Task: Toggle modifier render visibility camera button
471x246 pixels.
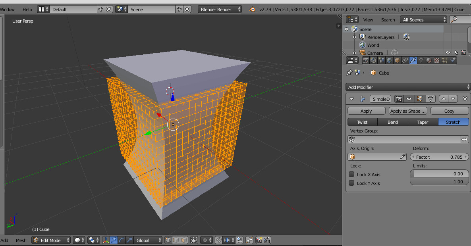Action: [399, 99]
